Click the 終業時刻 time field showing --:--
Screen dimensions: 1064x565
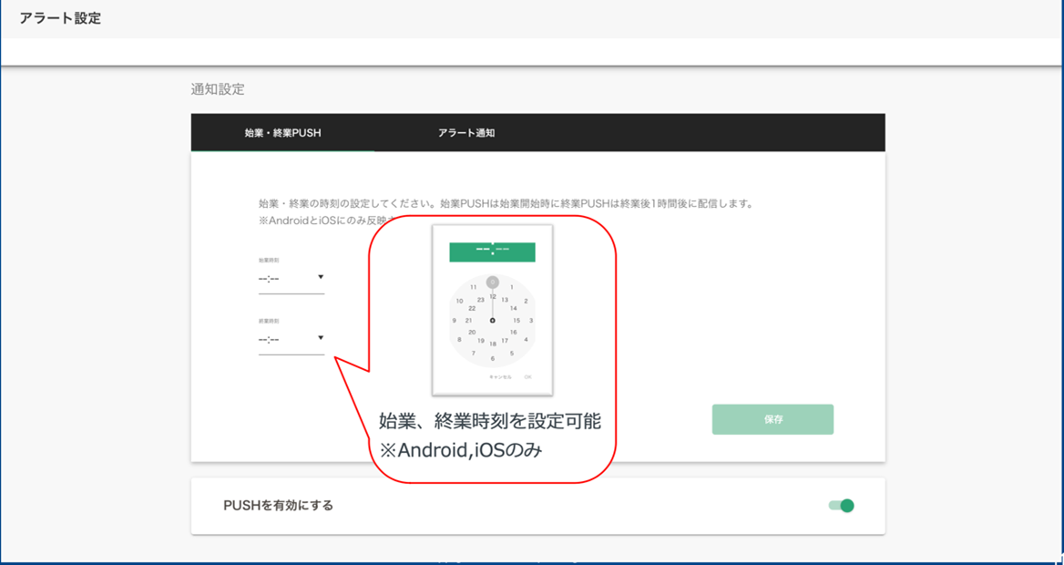tap(292, 339)
